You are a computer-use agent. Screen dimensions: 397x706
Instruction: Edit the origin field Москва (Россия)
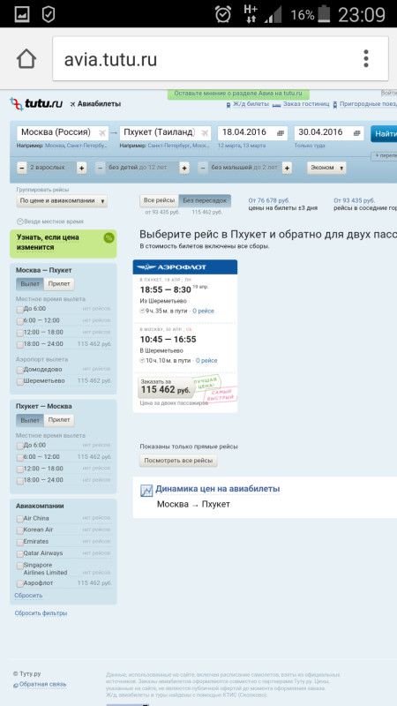point(63,133)
